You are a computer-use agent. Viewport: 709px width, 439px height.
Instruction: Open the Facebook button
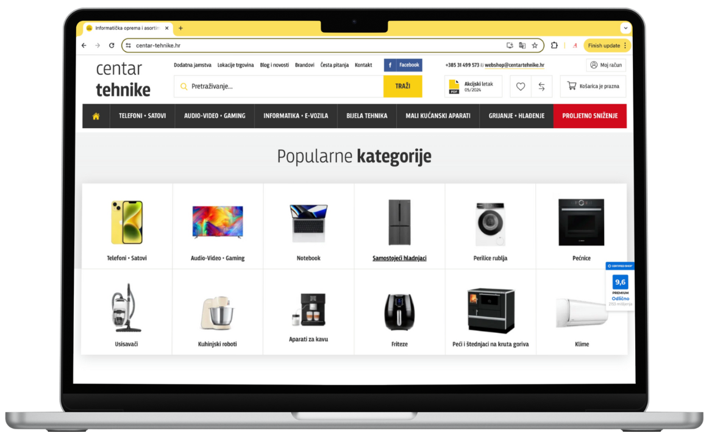[403, 65]
